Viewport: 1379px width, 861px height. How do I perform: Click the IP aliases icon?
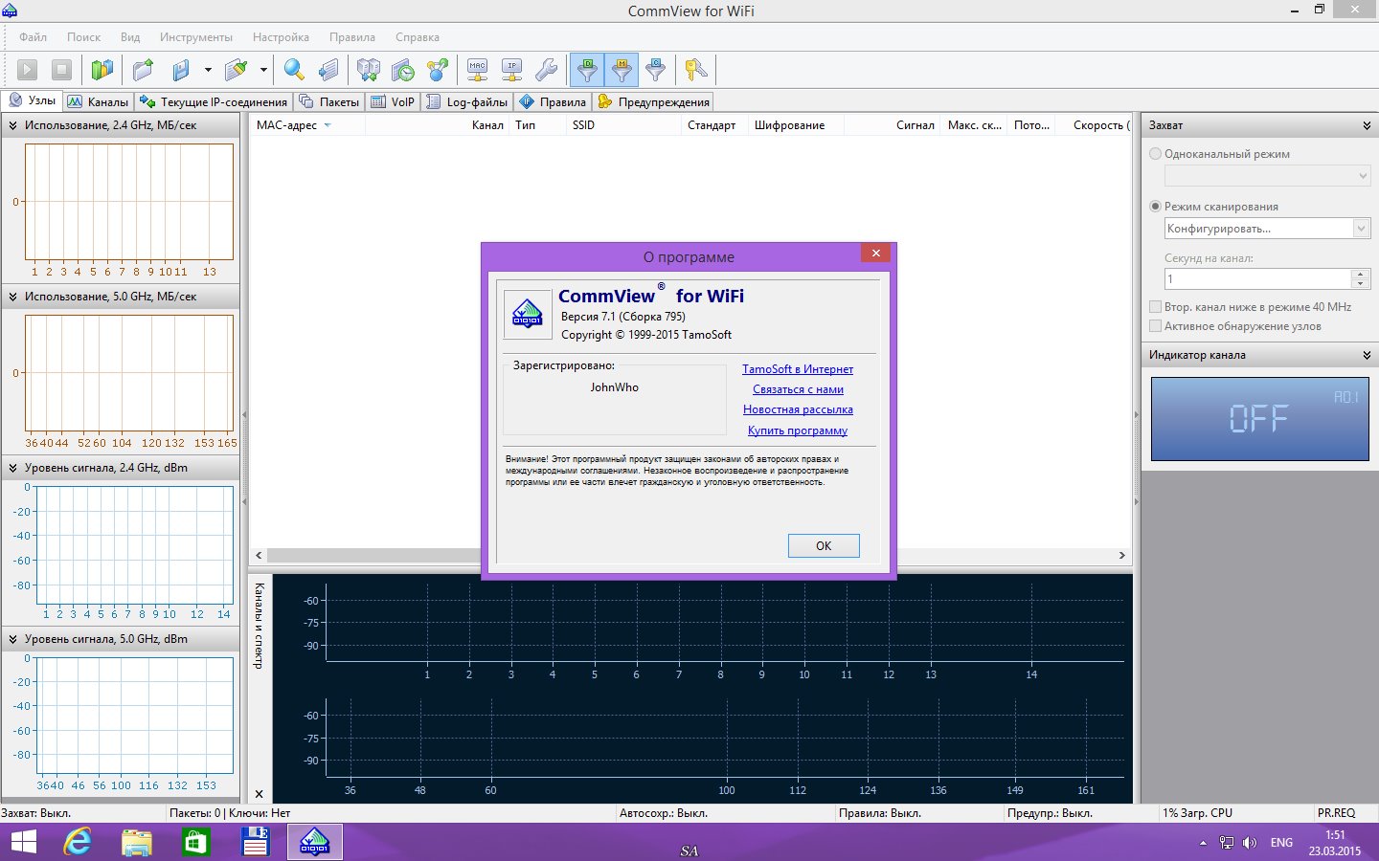(512, 70)
